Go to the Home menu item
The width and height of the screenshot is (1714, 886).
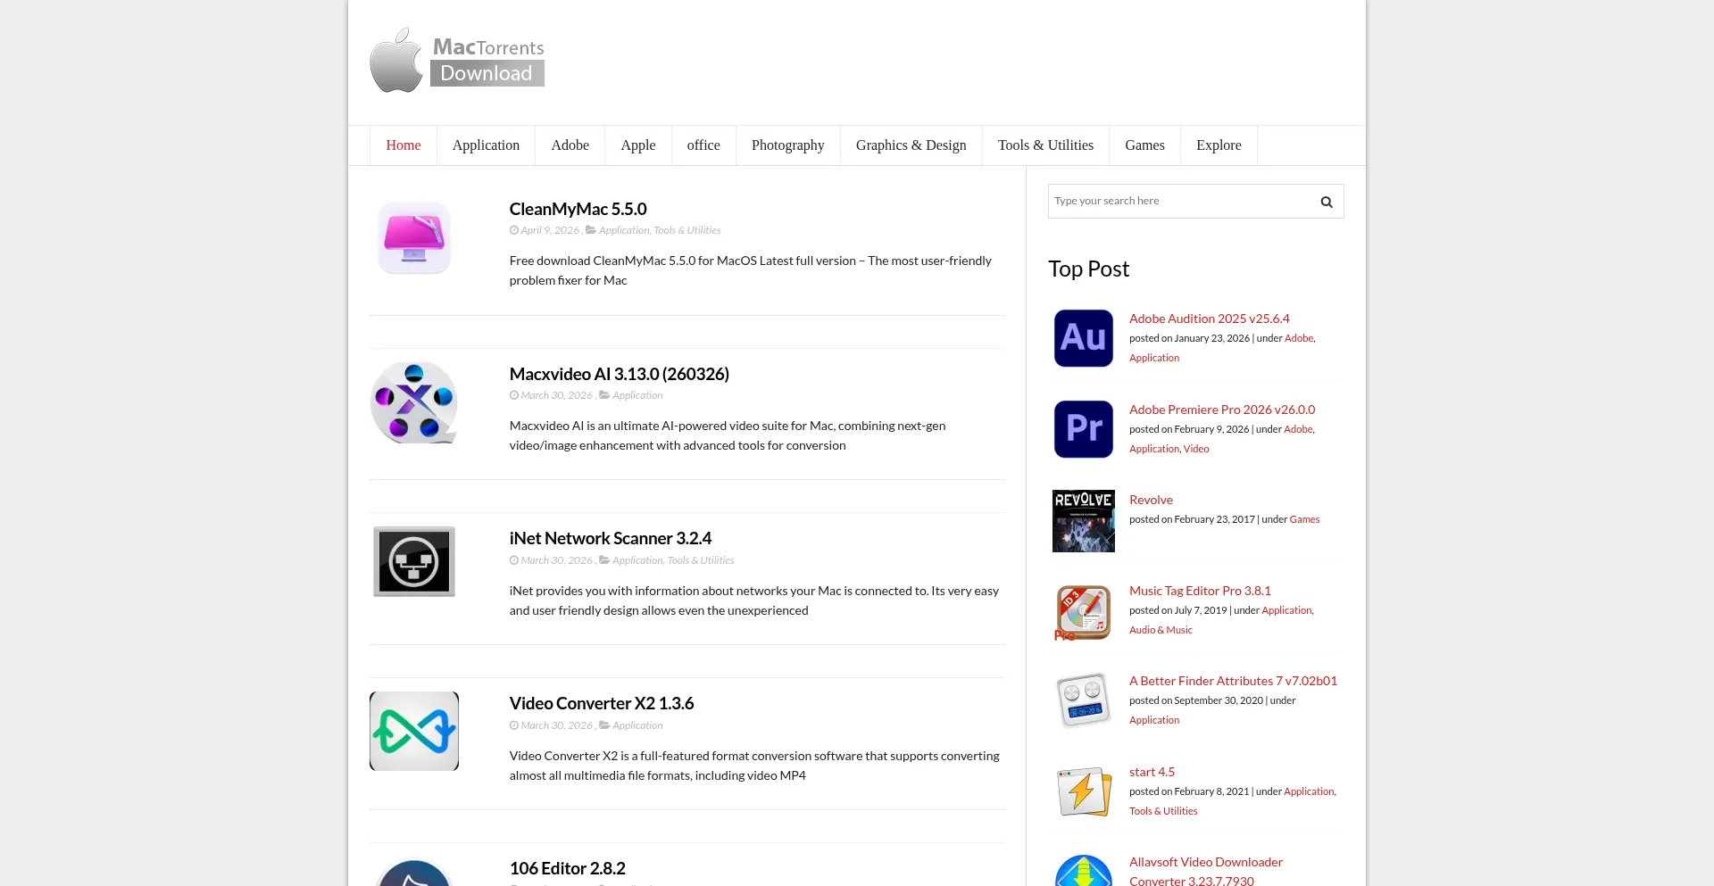tap(404, 145)
